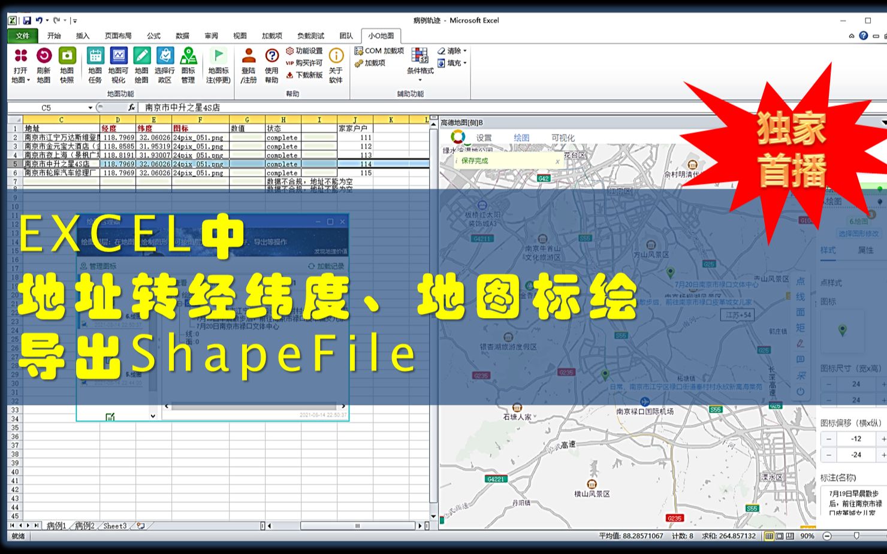Viewport: 887px width, 554px height.
Task: Select the 矩 rectangle drawing tool
Action: [x=800, y=328]
